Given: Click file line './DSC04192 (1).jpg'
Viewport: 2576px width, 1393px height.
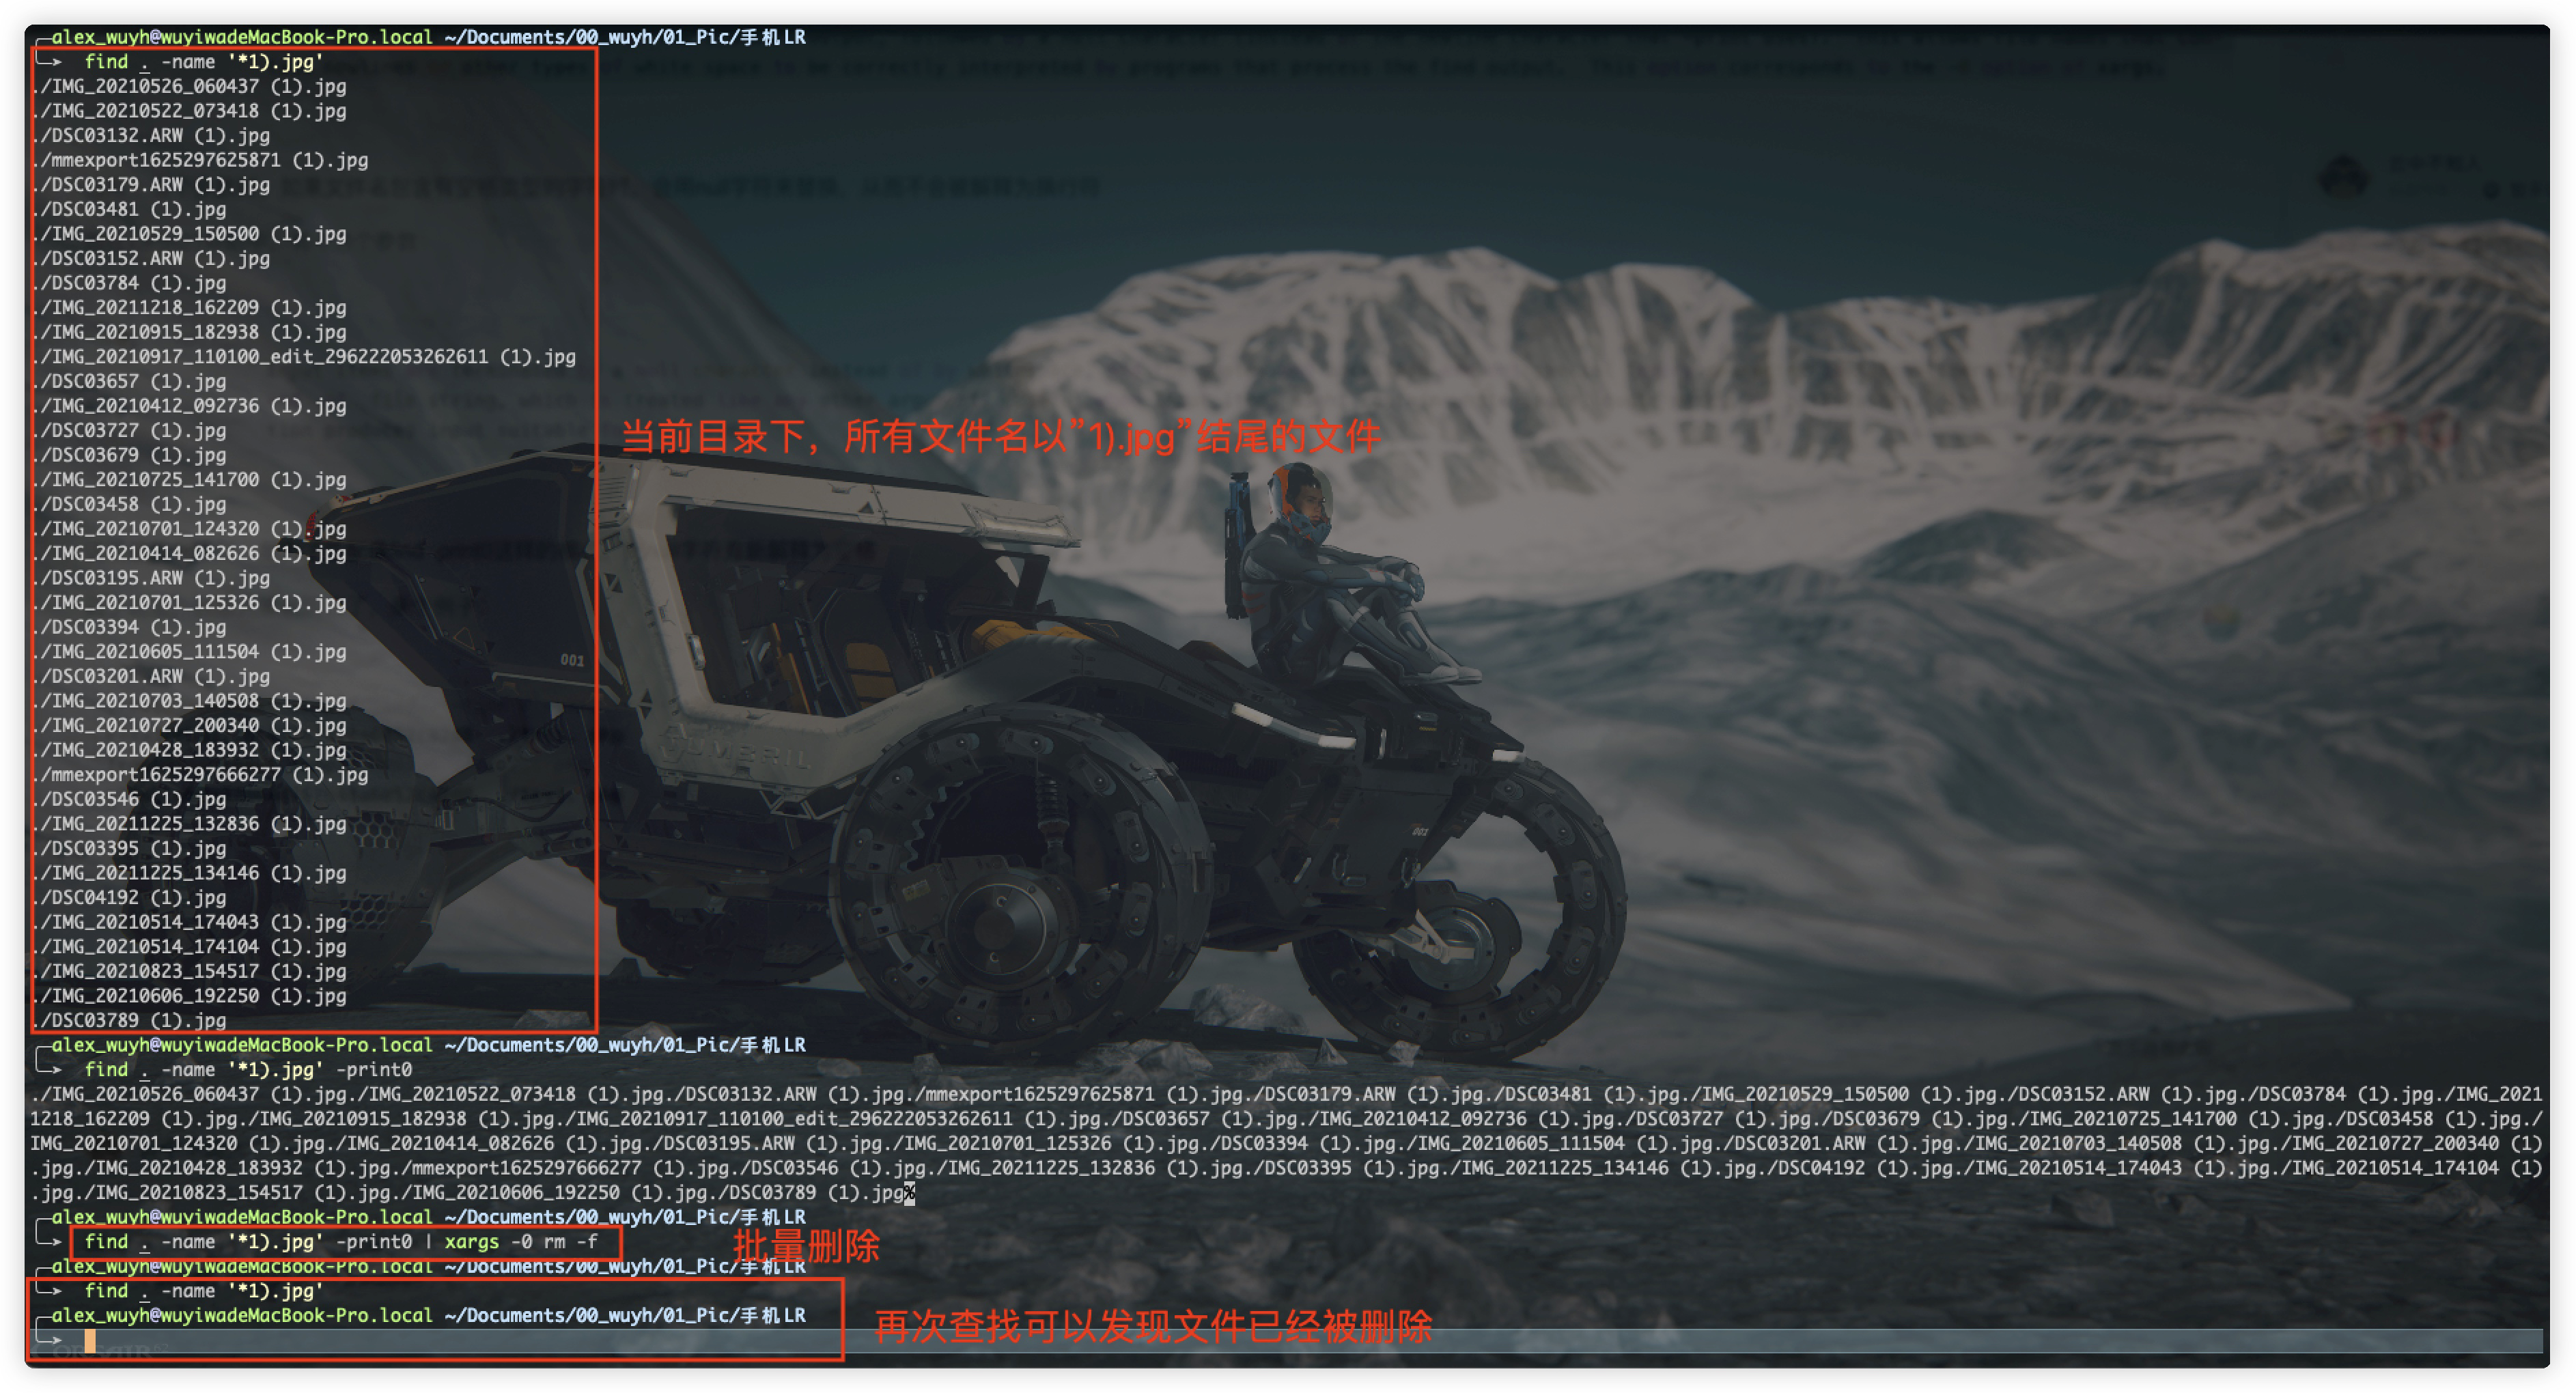Looking at the screenshot, I should click(131, 897).
